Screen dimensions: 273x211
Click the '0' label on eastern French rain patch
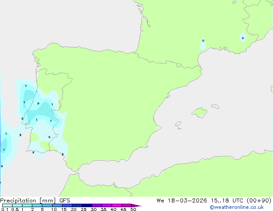pyautogui.click(x=243, y=38)
